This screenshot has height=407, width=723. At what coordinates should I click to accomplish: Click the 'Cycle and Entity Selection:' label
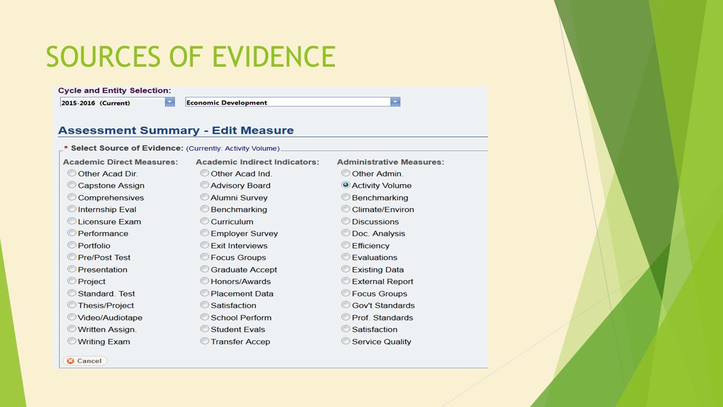[115, 90]
